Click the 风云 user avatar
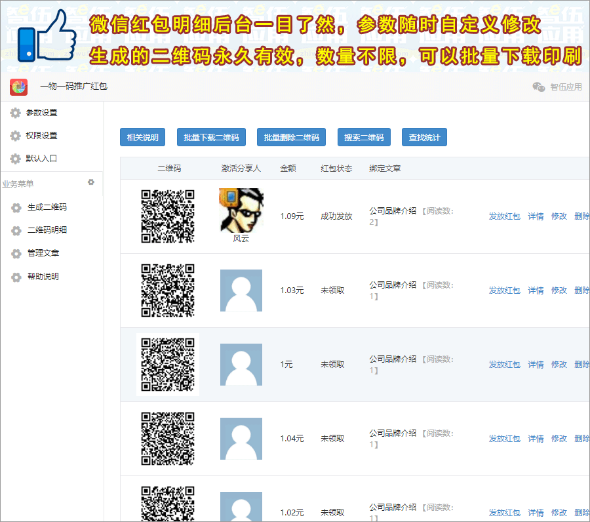 pos(241,211)
